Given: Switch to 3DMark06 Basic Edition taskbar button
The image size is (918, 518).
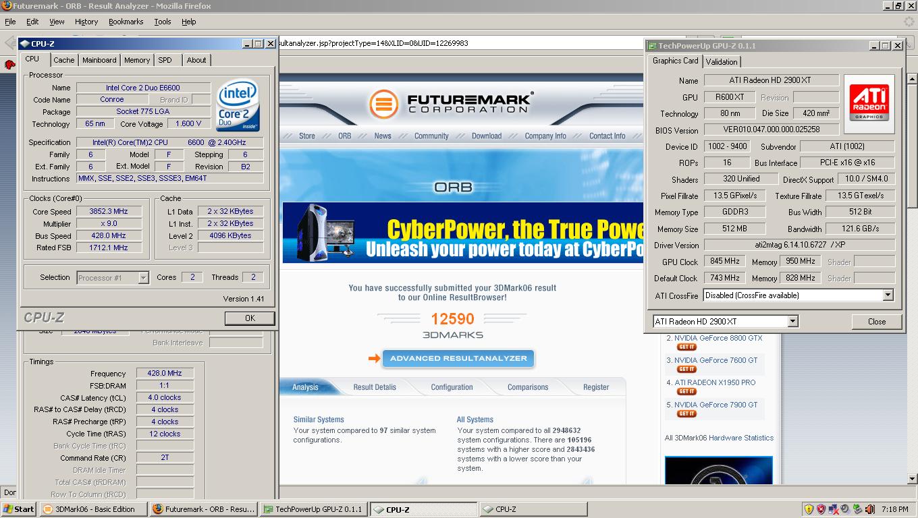Looking at the screenshot, I should click(x=92, y=509).
